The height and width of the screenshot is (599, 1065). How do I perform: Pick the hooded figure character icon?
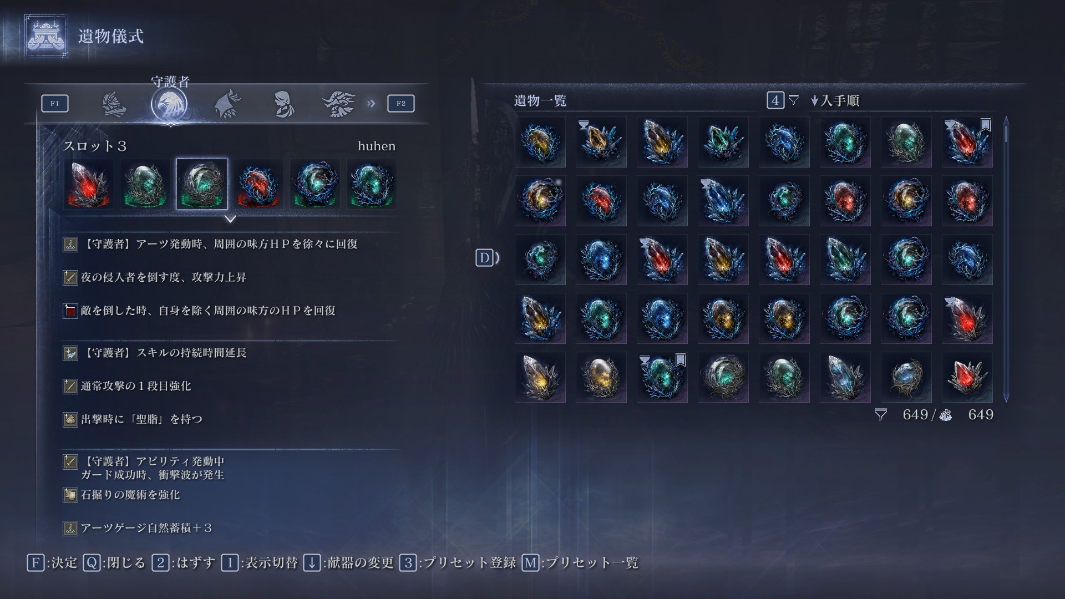[x=283, y=104]
